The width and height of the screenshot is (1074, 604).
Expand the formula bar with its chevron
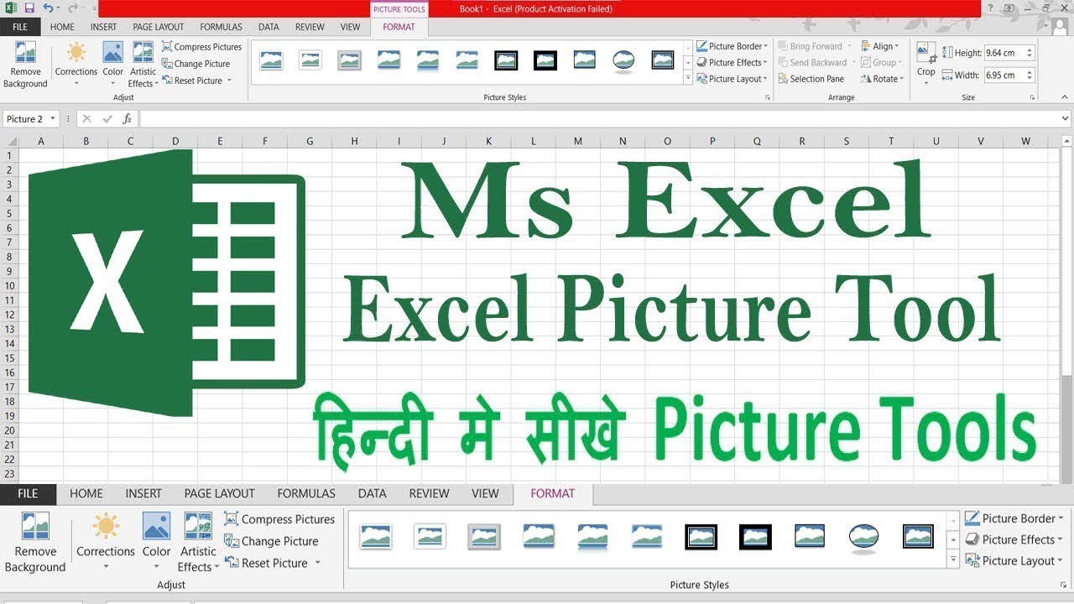pos(1066,119)
